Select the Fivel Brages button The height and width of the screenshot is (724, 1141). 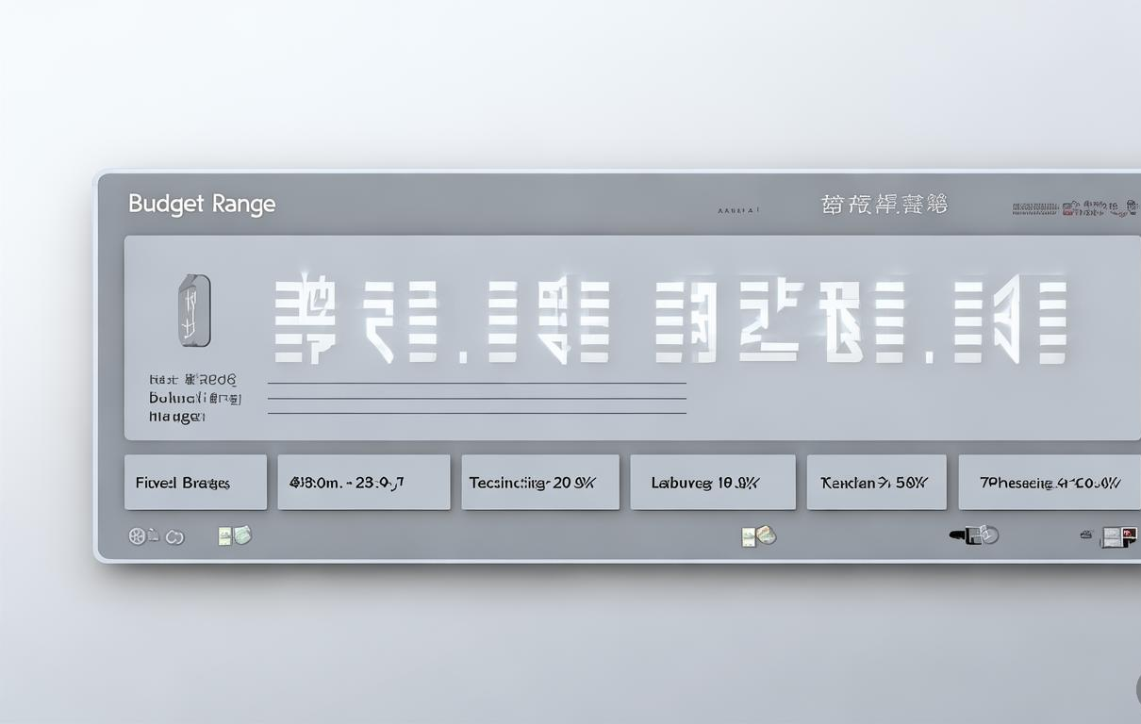point(195,482)
